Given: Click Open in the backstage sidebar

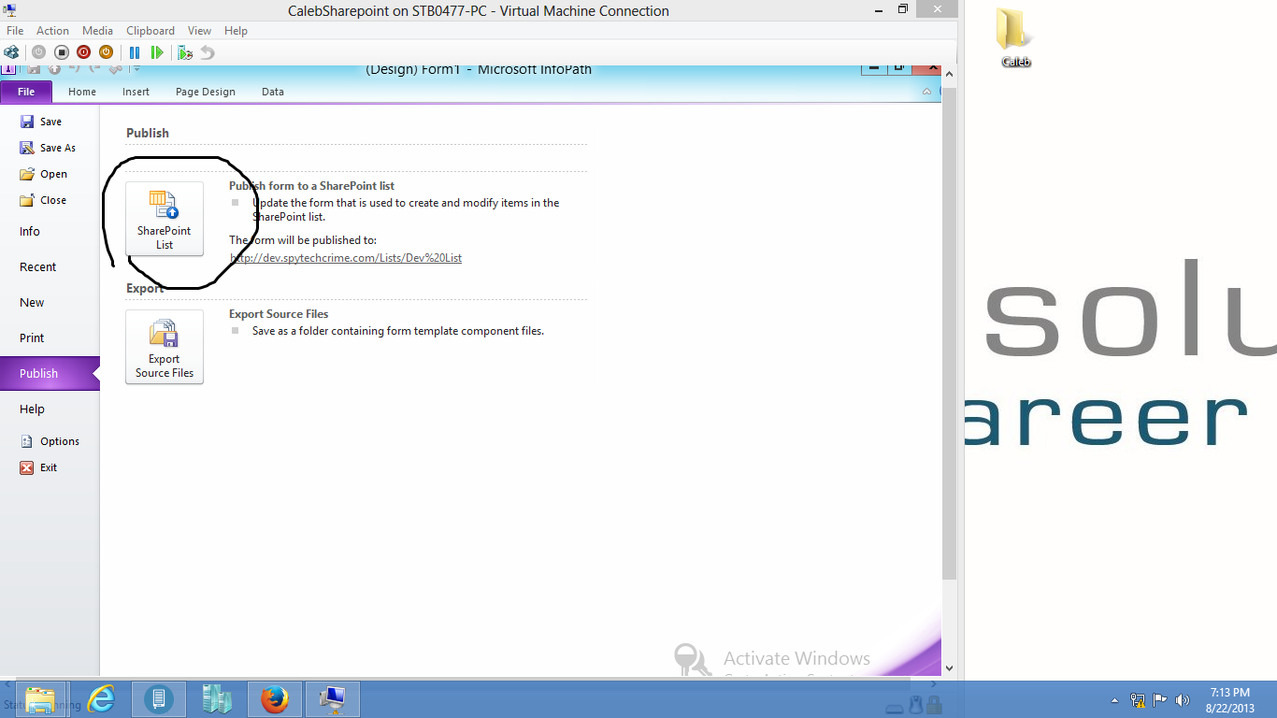Looking at the screenshot, I should 44,174.
